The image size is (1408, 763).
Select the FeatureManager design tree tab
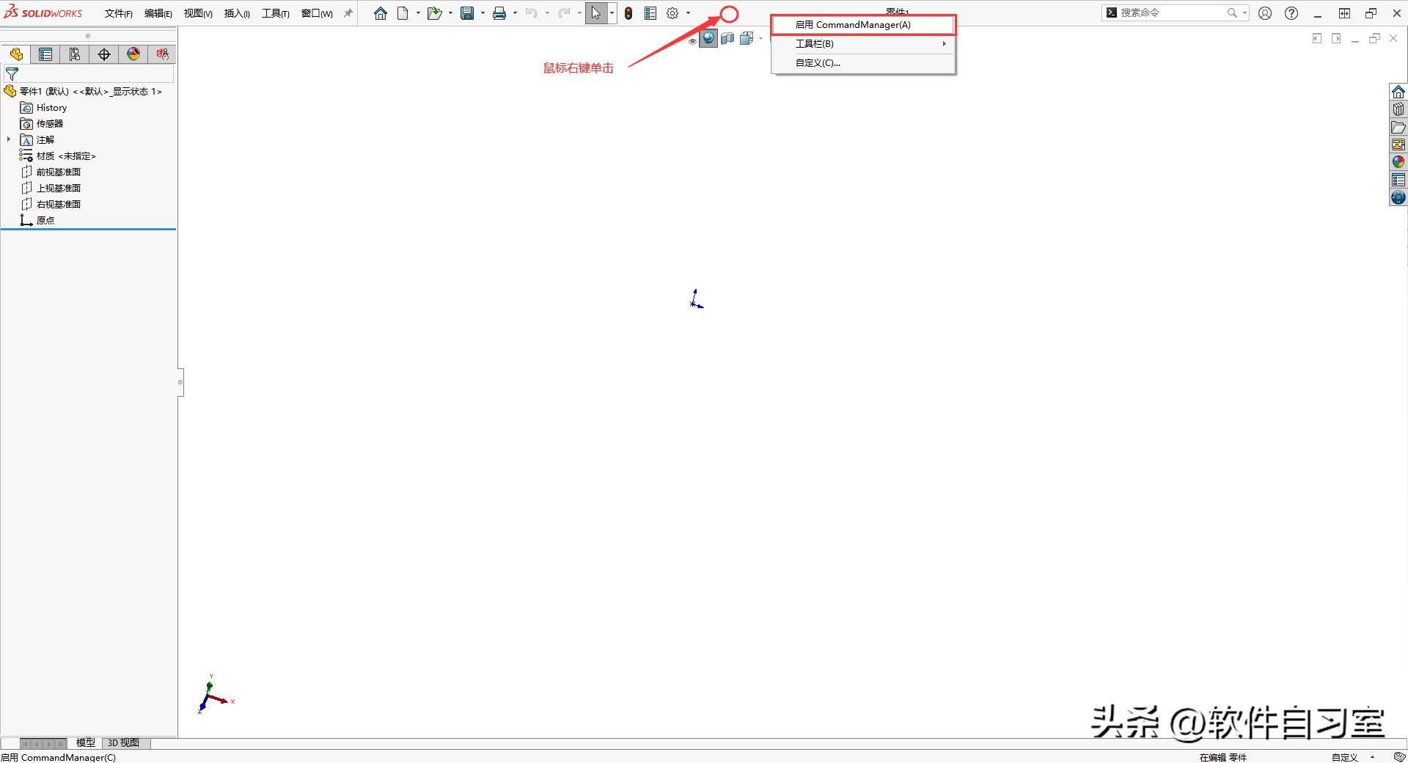(16, 54)
